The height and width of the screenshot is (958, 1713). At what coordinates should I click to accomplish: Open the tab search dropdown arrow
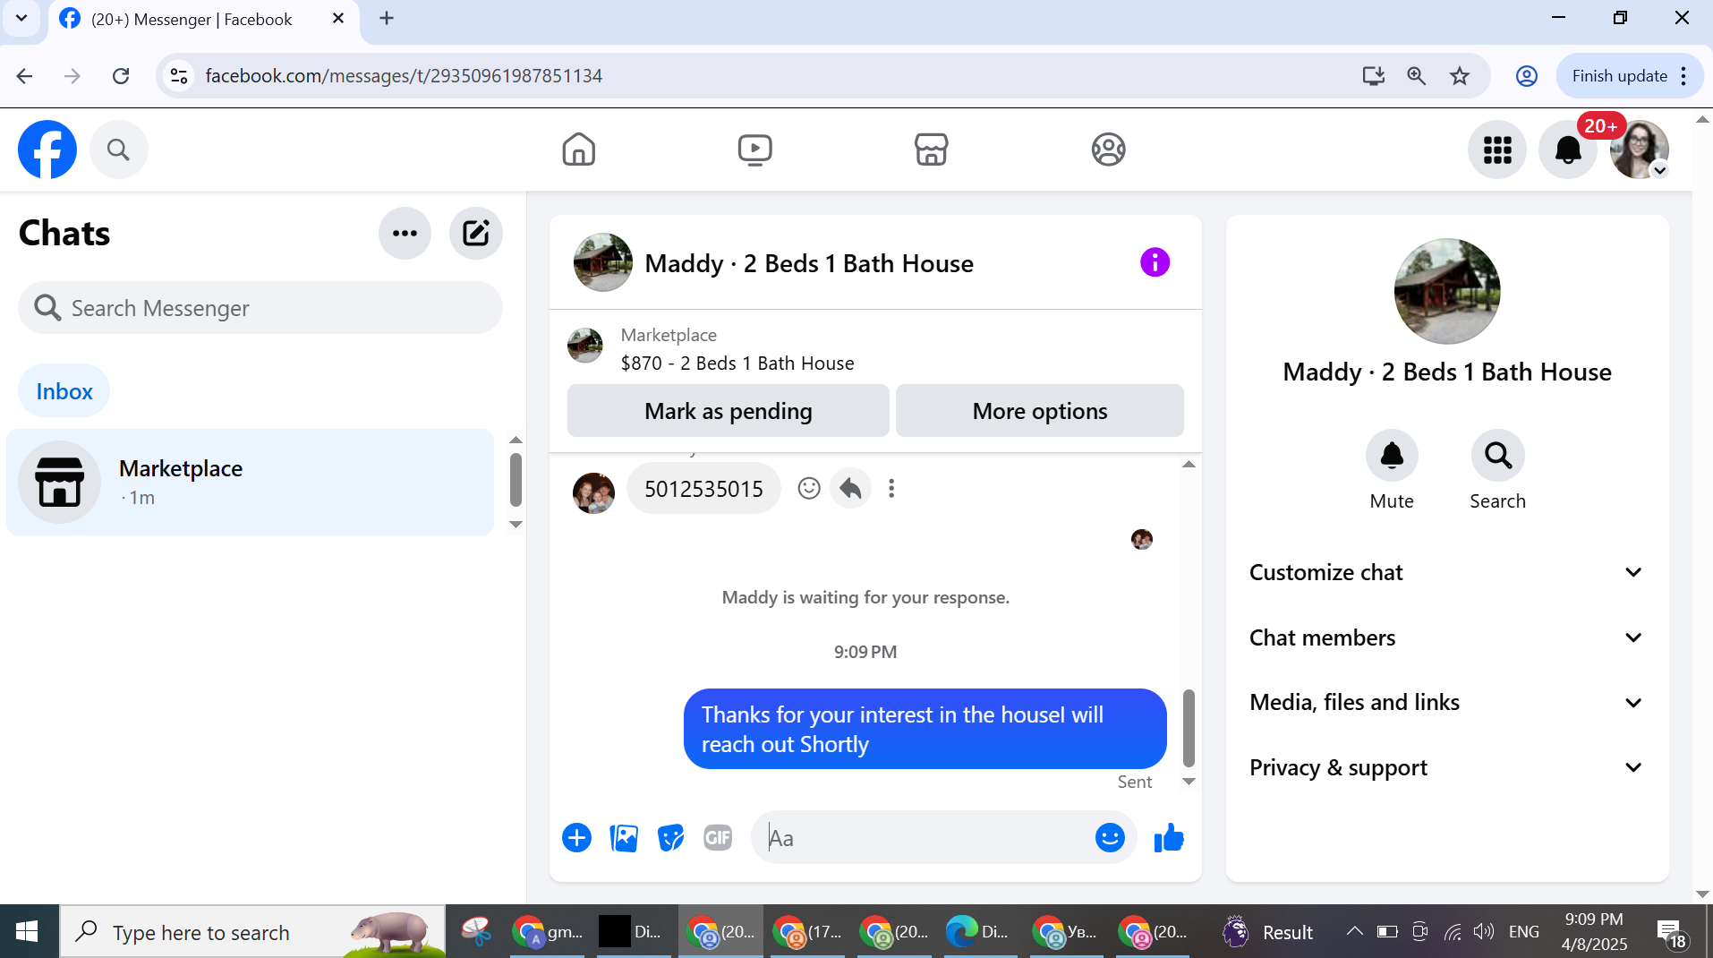[x=21, y=19]
